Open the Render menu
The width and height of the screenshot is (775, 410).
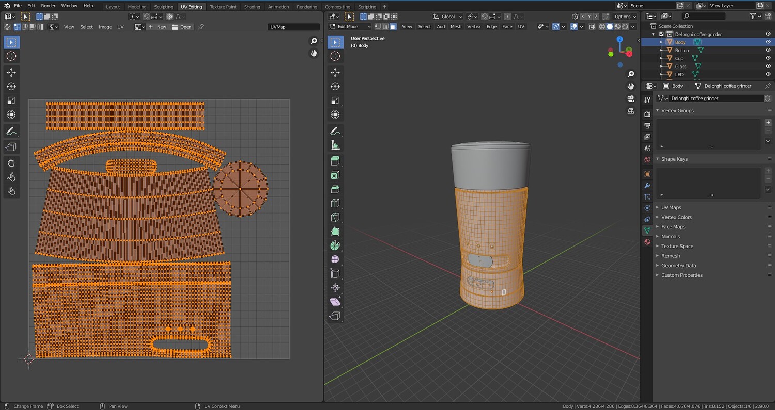pyautogui.click(x=48, y=6)
